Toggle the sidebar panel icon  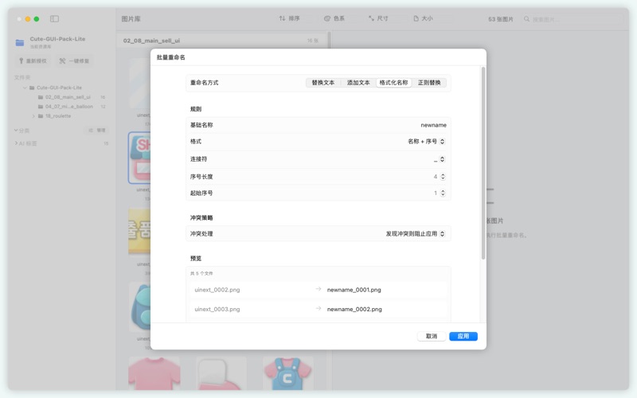54,18
